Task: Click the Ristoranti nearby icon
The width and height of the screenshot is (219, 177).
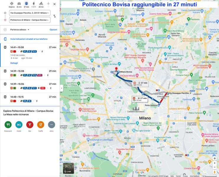Action: (8, 125)
